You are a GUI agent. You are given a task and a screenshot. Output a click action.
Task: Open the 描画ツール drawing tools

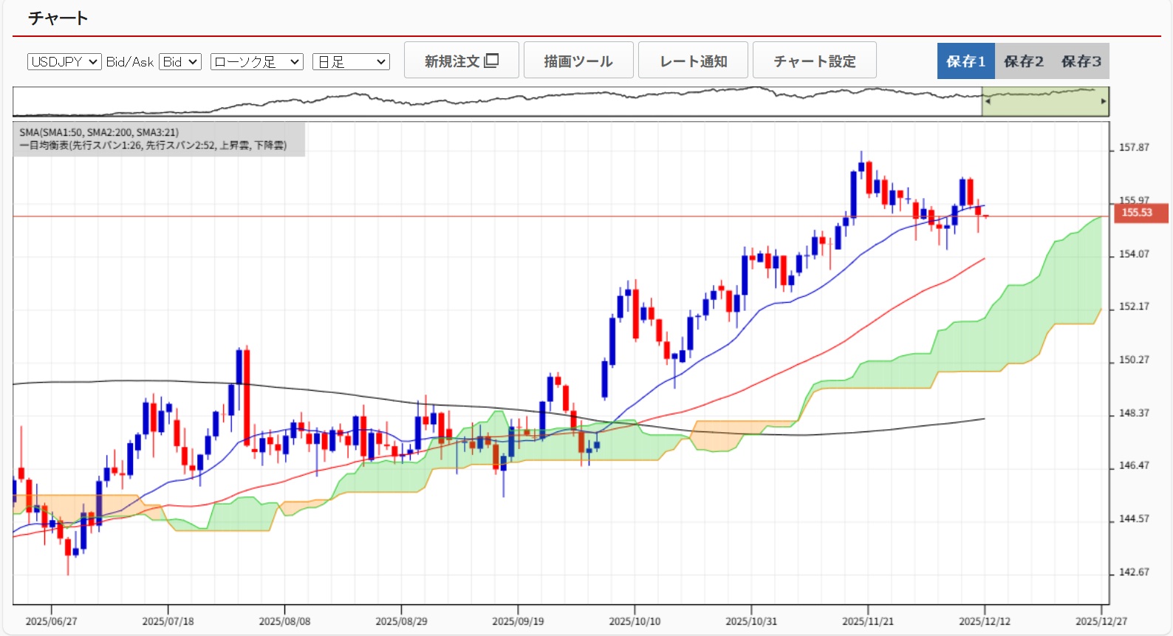(578, 61)
